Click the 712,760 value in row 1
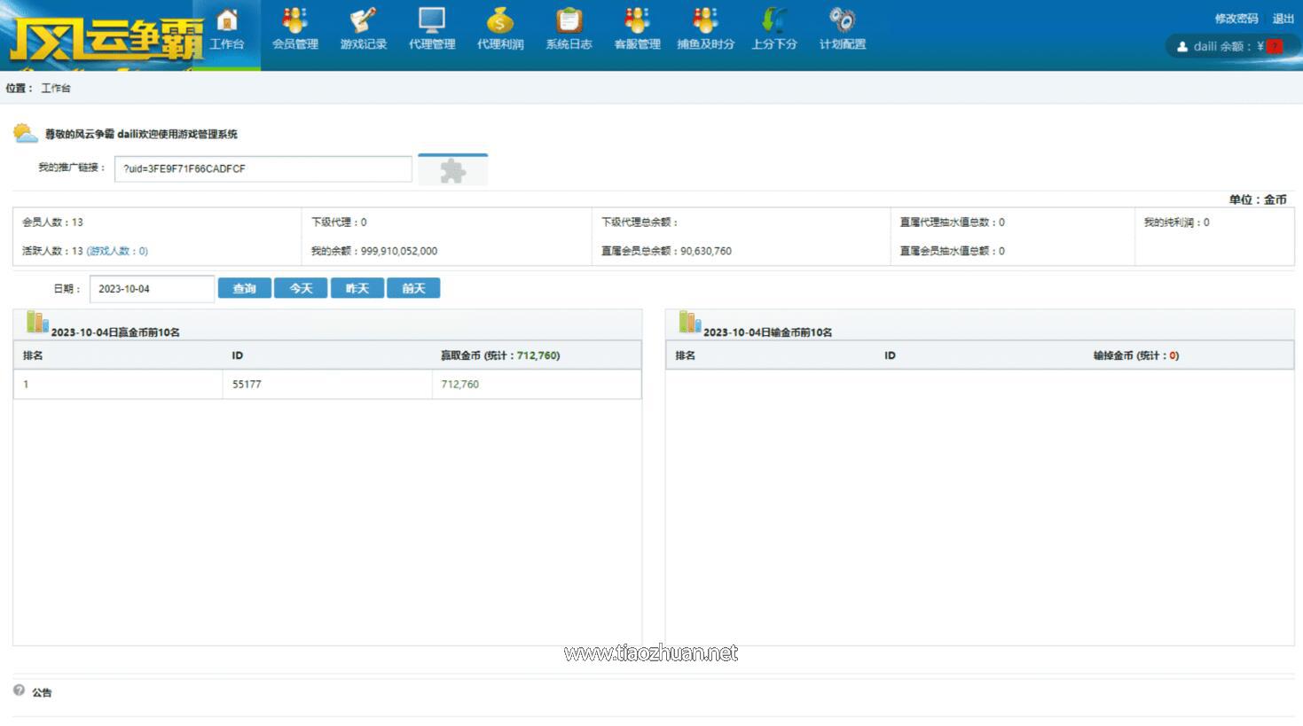1303x726 pixels. pos(460,385)
